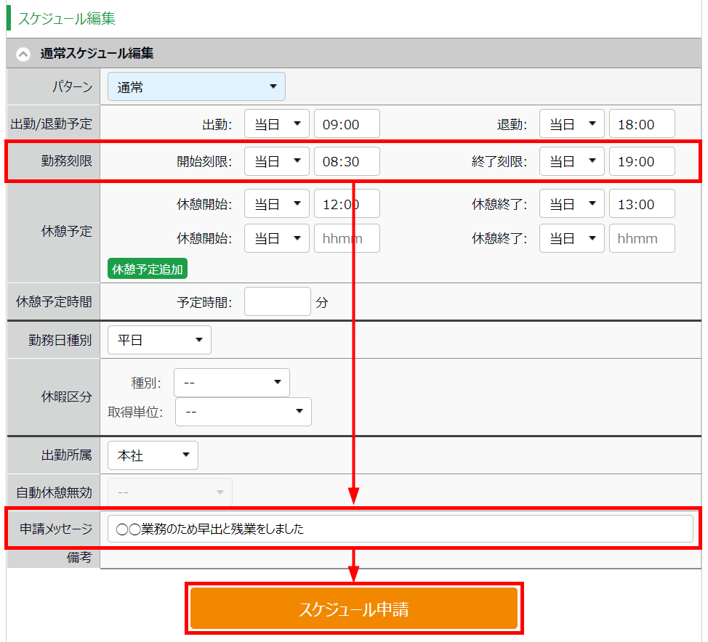Viewport: 708px width, 642px height.
Task: Edit the 終了刻限 time field 19:00
Action: [642, 161]
